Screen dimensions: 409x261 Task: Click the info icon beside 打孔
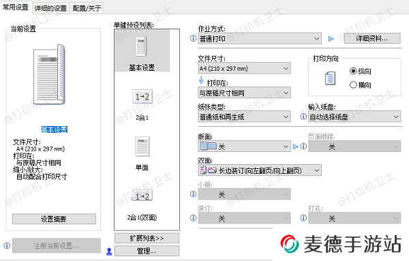tap(303, 218)
